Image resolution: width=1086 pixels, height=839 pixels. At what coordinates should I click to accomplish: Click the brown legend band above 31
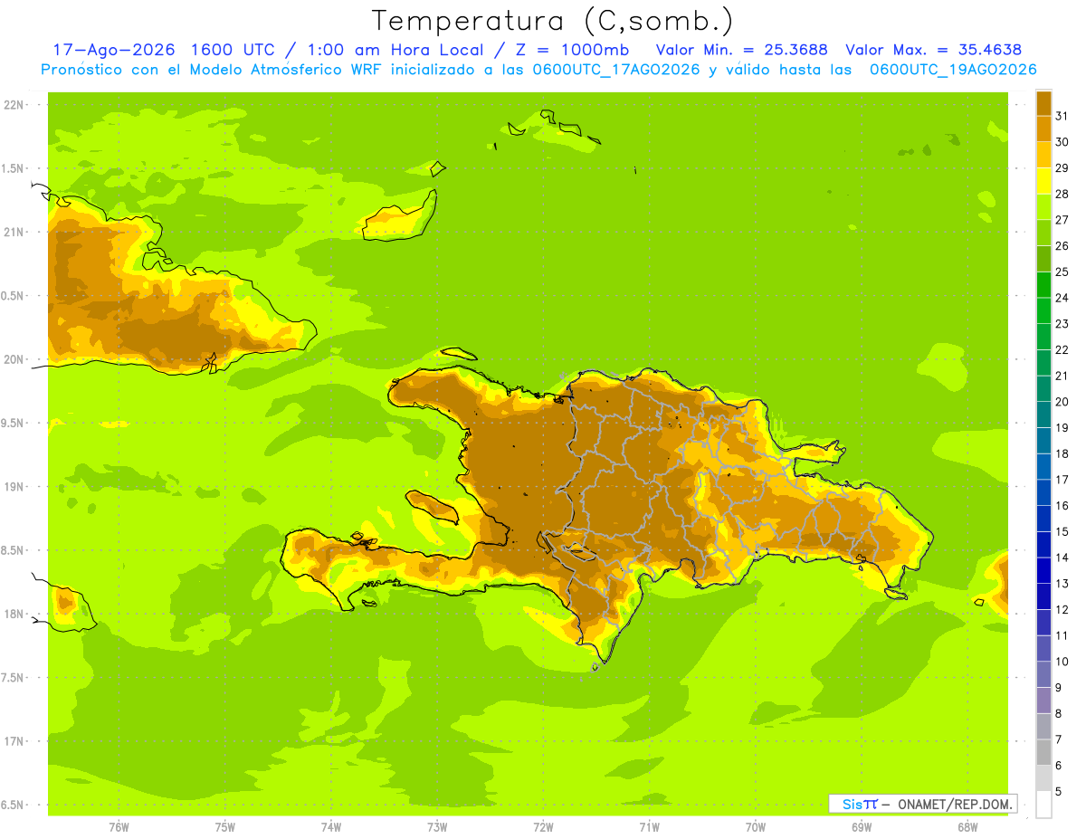tap(1043, 103)
